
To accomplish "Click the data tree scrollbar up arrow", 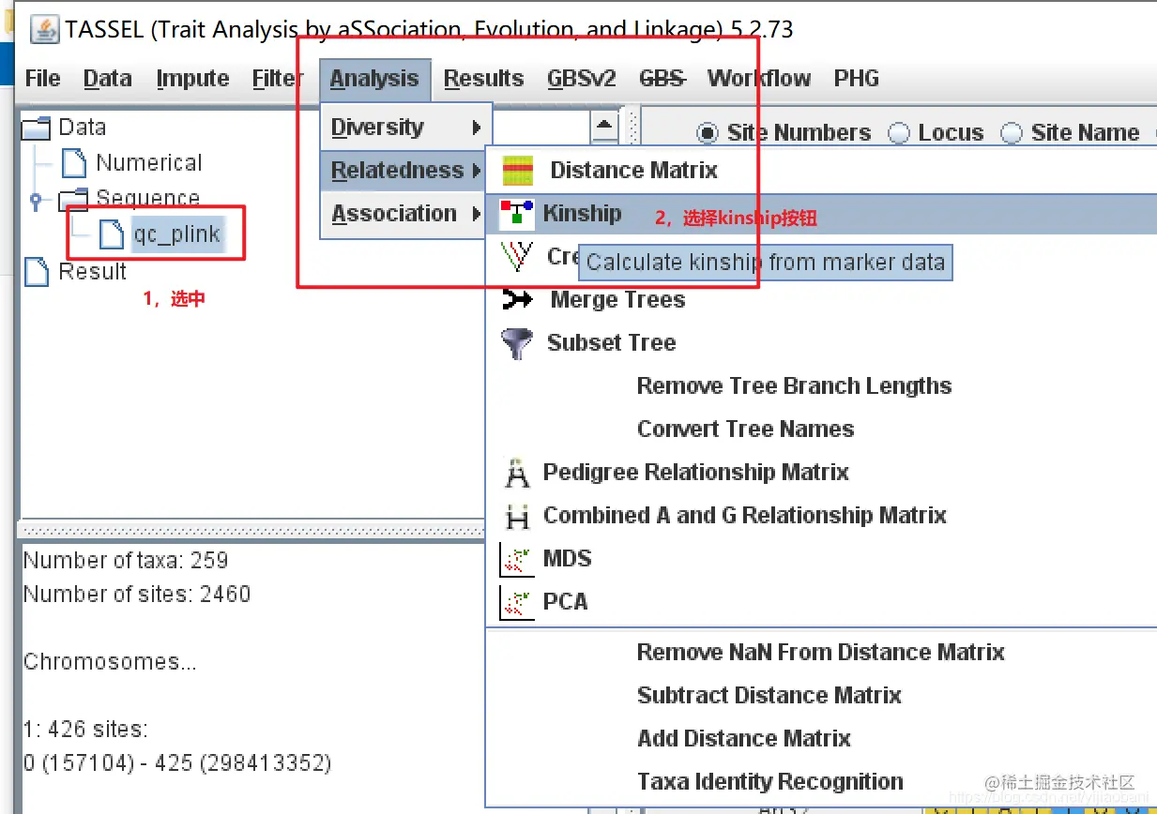I will [605, 125].
